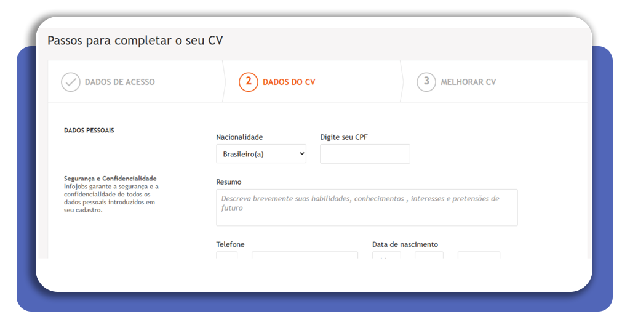630x330 pixels.
Task: Click the Telefone number field
Action: click(305, 255)
